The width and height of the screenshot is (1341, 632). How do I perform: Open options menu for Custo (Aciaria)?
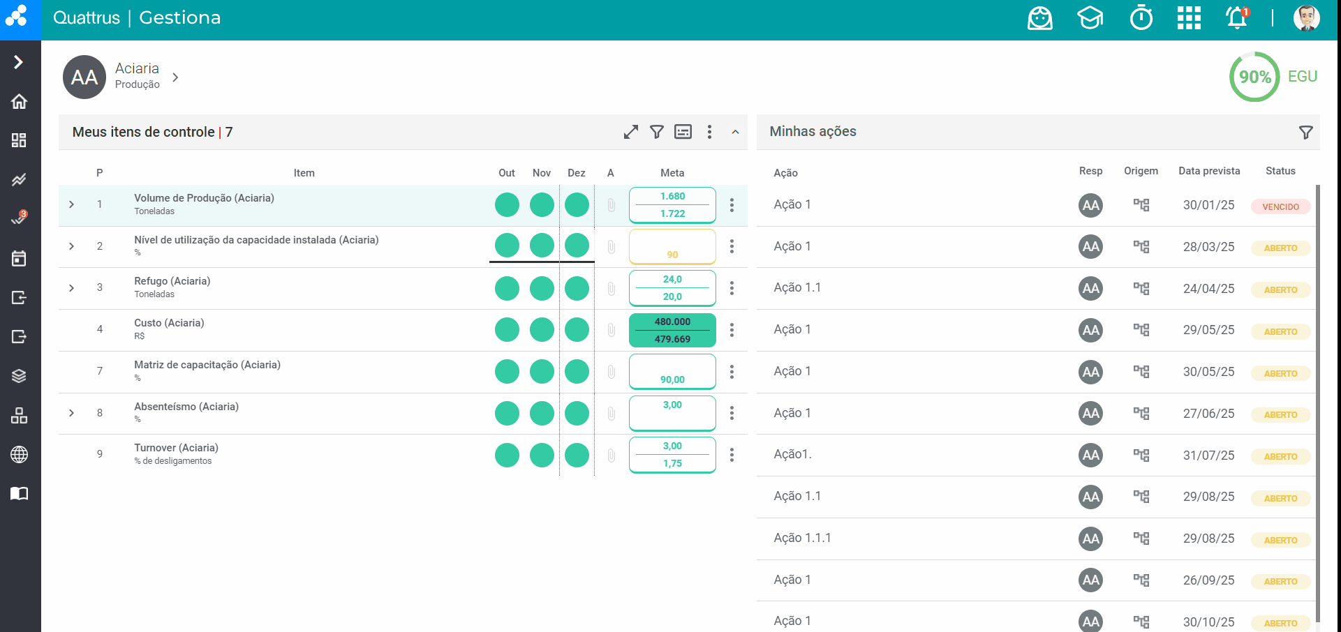pyautogui.click(x=732, y=330)
